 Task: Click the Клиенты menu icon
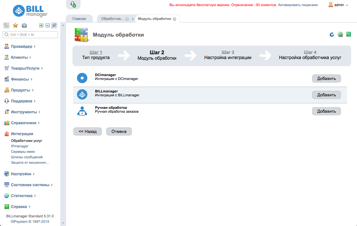click(x=6, y=57)
